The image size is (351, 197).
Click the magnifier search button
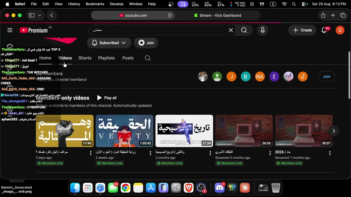244,30
